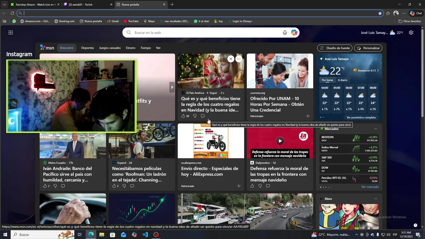This screenshot has height=239, width=425.
Task: Comment on the Iván Andrade story
Action: [x=63, y=186]
